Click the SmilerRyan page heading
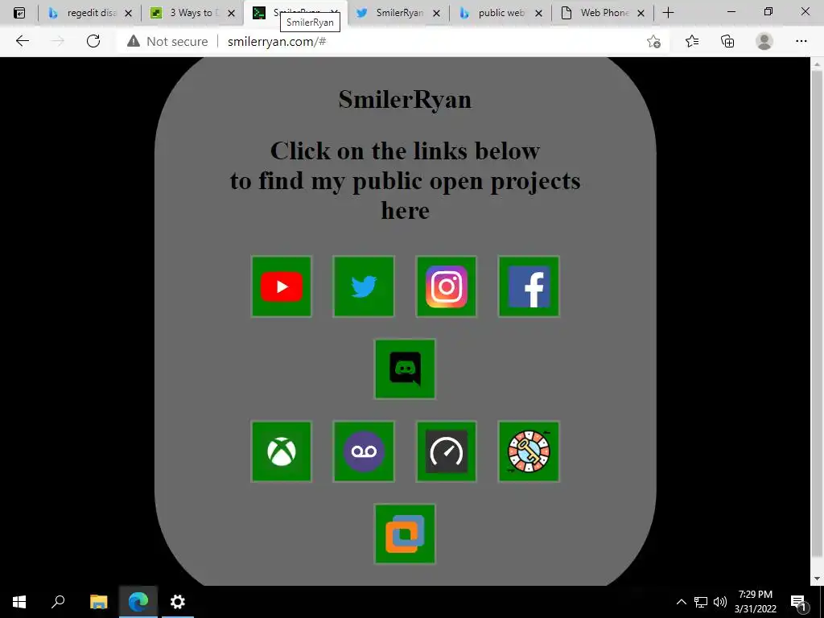 [x=405, y=99]
